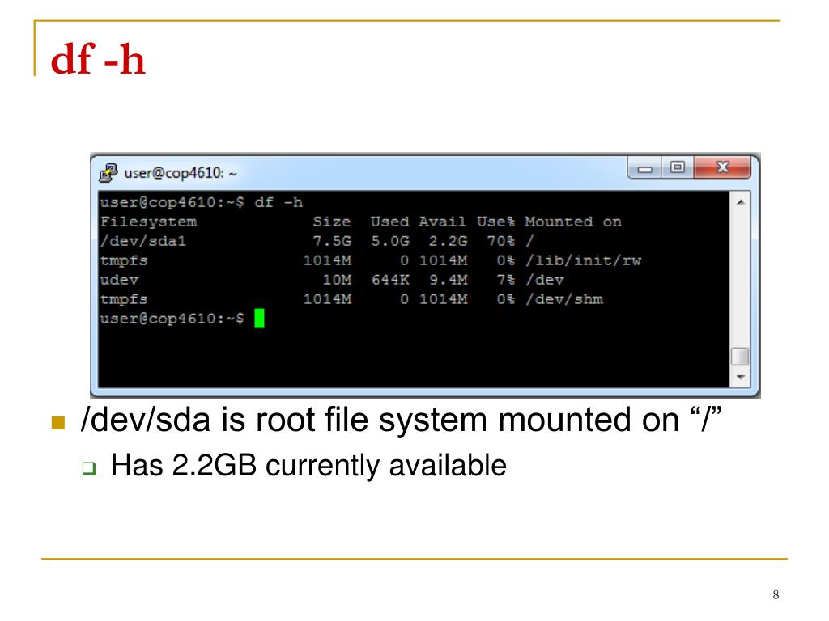Click the 'udev' filesystem entry
This screenshot has height=621, width=829.
(119, 280)
